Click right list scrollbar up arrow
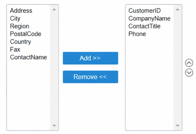This screenshot has height=134, width=196. point(178,9)
